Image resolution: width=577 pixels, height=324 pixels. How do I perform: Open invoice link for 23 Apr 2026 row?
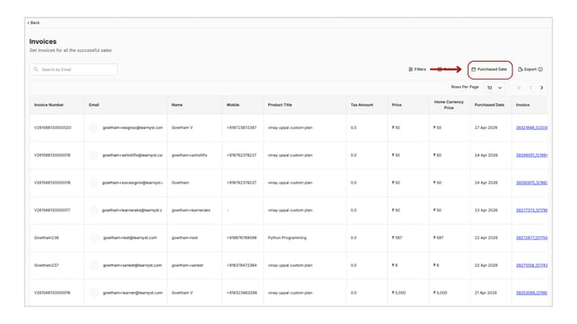pos(531,210)
